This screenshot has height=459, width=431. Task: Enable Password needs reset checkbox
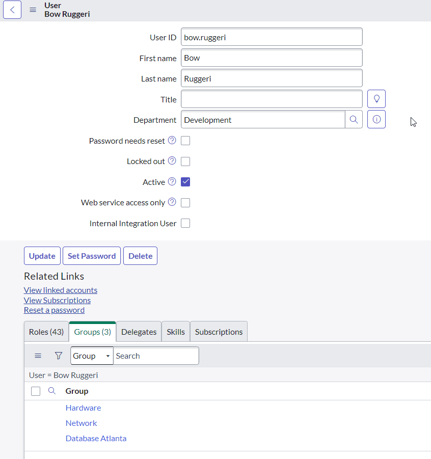click(185, 141)
